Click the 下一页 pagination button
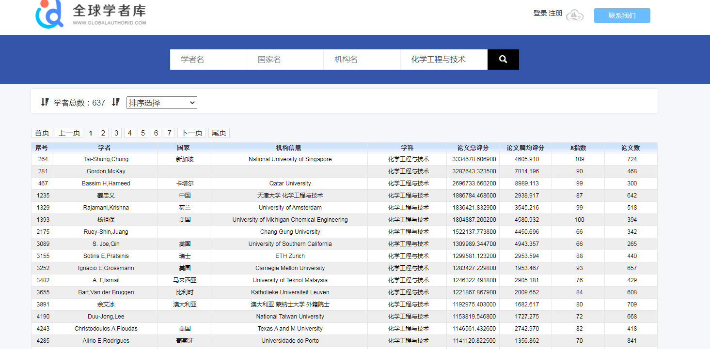 [191, 133]
